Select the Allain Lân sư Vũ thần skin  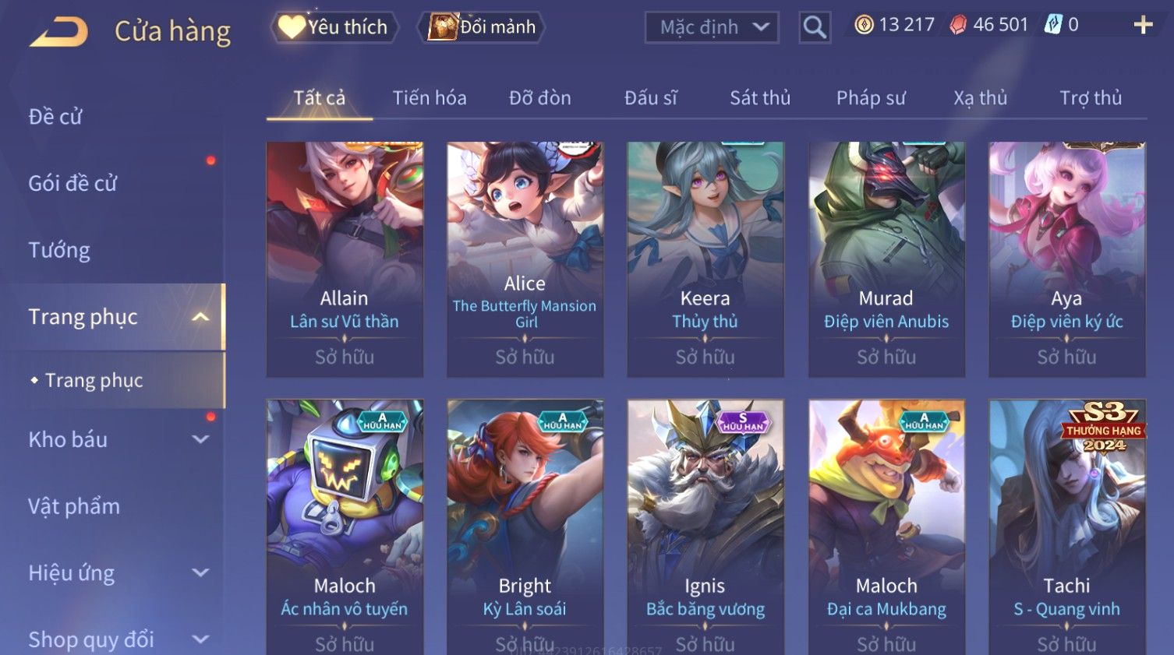(x=345, y=259)
